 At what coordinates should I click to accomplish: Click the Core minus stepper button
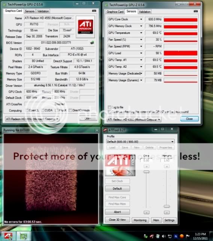[147, 212]
